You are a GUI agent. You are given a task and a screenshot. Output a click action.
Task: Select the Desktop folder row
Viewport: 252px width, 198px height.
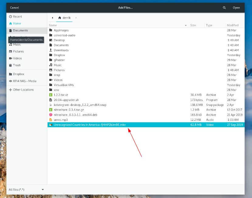tap(146, 40)
